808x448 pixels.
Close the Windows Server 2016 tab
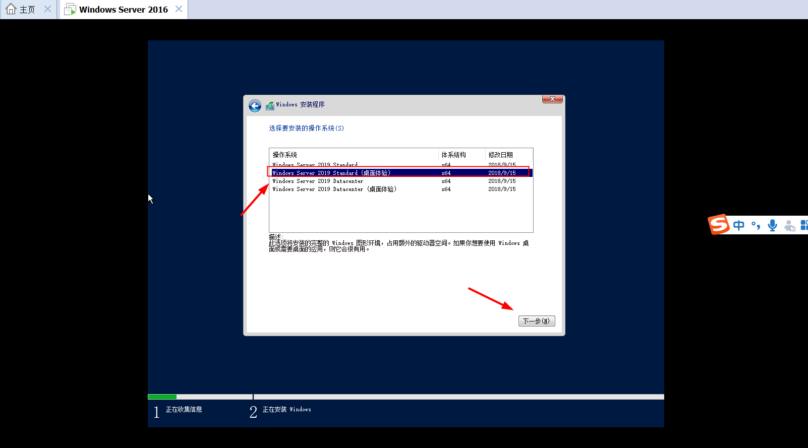pos(179,9)
